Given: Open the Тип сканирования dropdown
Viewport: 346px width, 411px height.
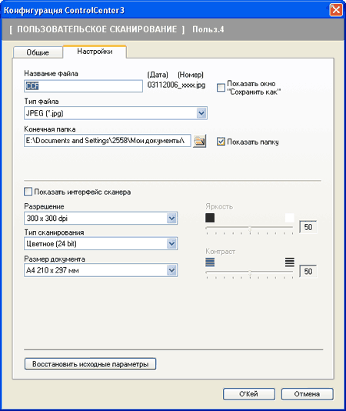Looking at the screenshot, I should point(171,243).
